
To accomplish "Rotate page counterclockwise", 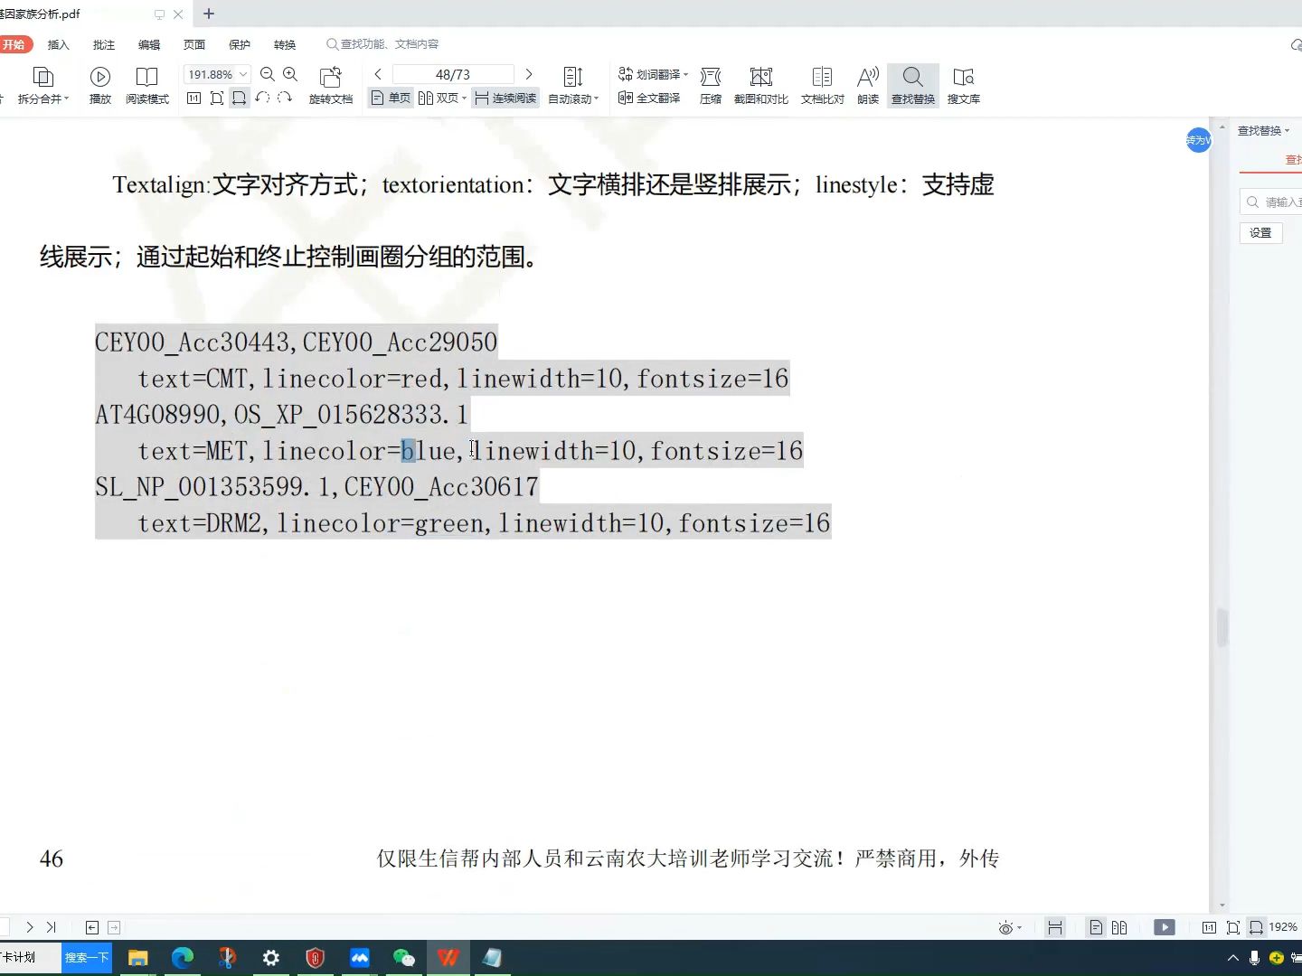I will pyautogui.click(x=262, y=98).
